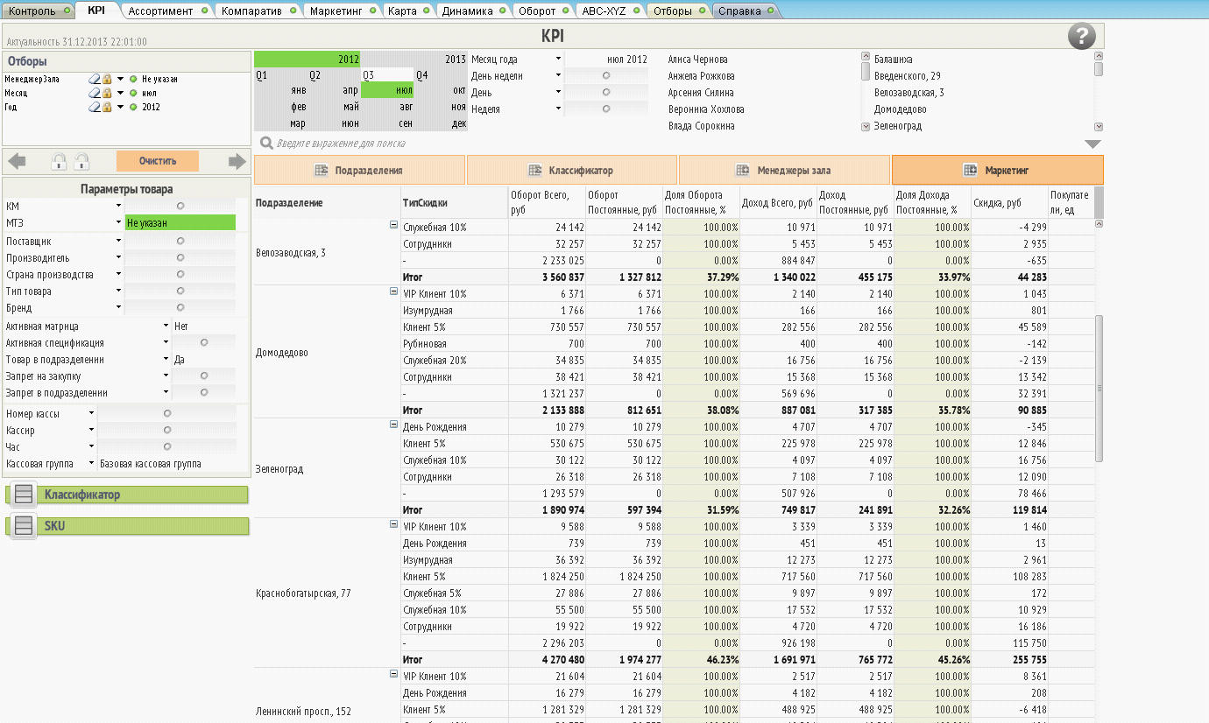Click the icon on the Маркетинг button
The image size is (1209, 723).
click(970, 170)
